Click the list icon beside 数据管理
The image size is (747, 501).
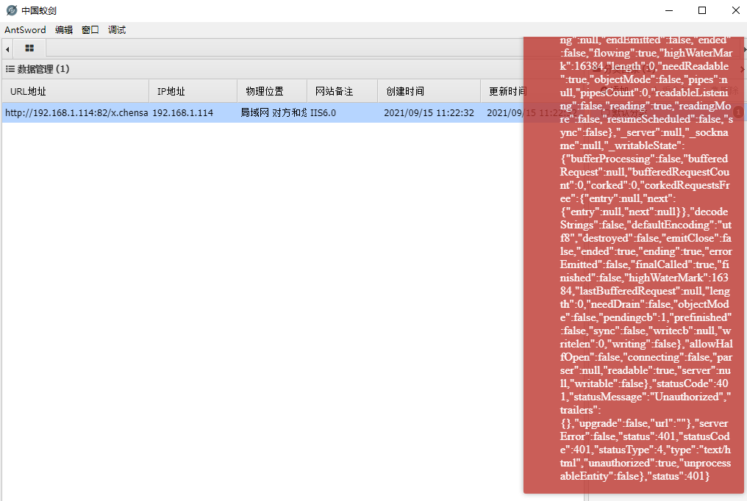pos(10,69)
